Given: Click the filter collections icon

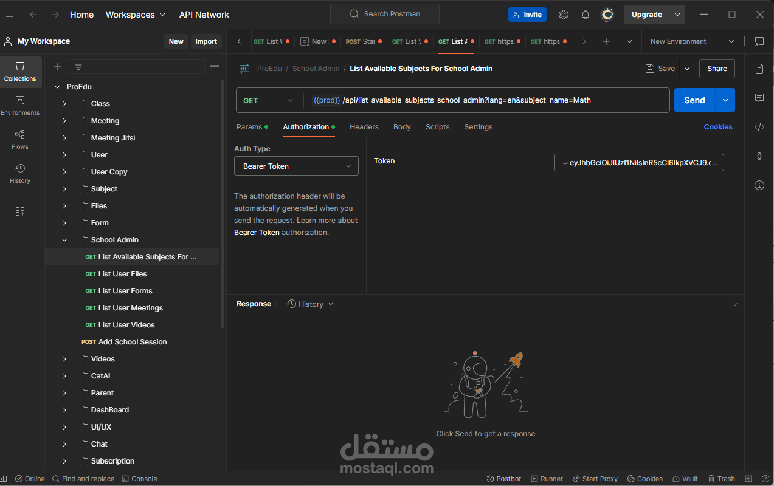Looking at the screenshot, I should [78, 66].
